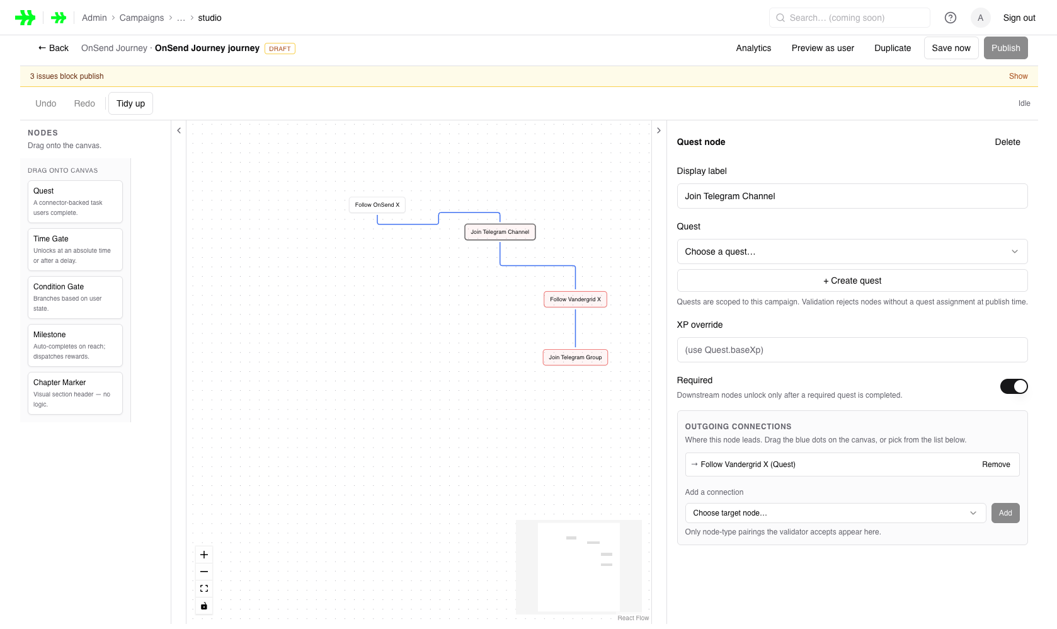Collapse the left nodes panel chevron
Screen dimensions: 1057x629
pyautogui.click(x=179, y=130)
